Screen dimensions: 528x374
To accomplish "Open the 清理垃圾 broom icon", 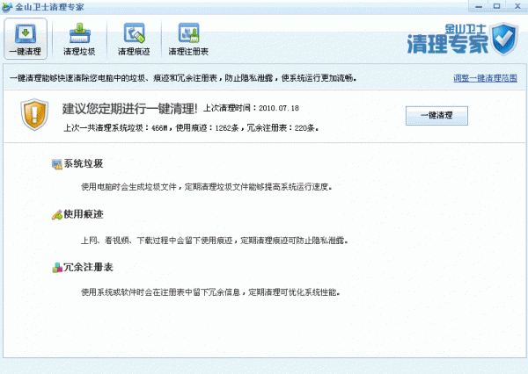I will pyautogui.click(x=80, y=33).
